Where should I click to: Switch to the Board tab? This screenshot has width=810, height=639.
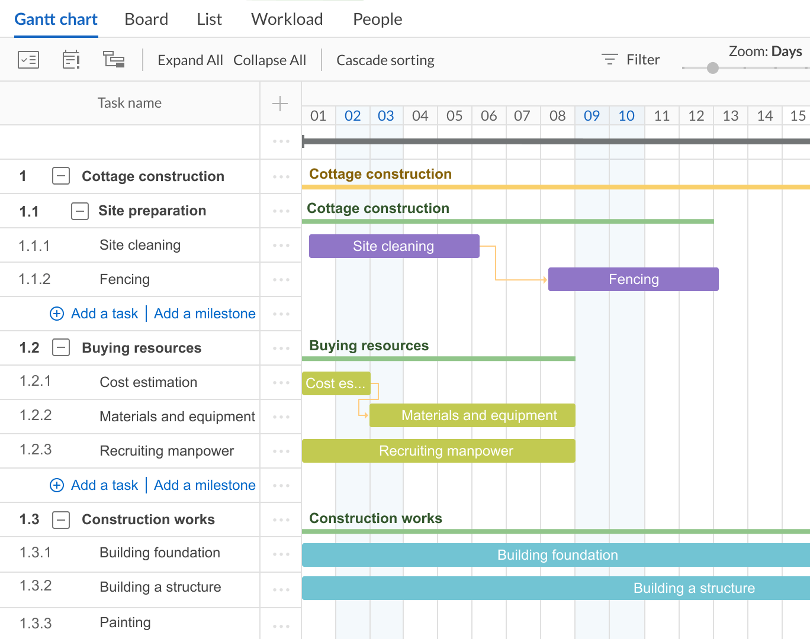(146, 19)
